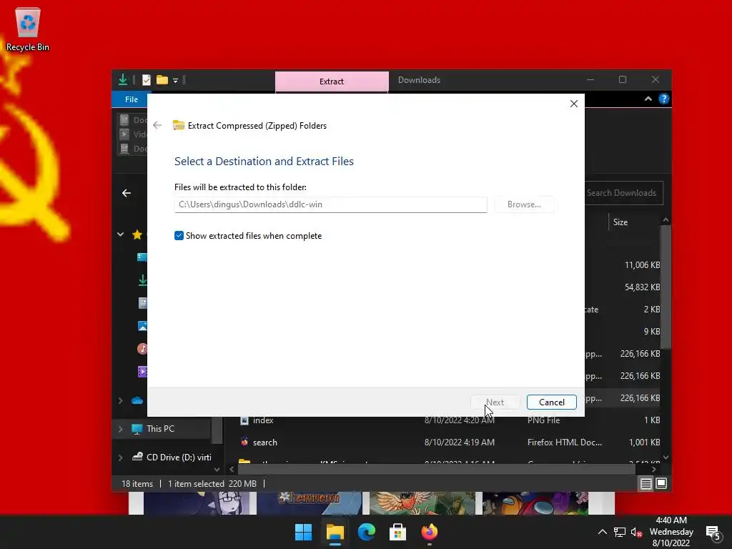Open the Windows Start menu

pyautogui.click(x=303, y=532)
